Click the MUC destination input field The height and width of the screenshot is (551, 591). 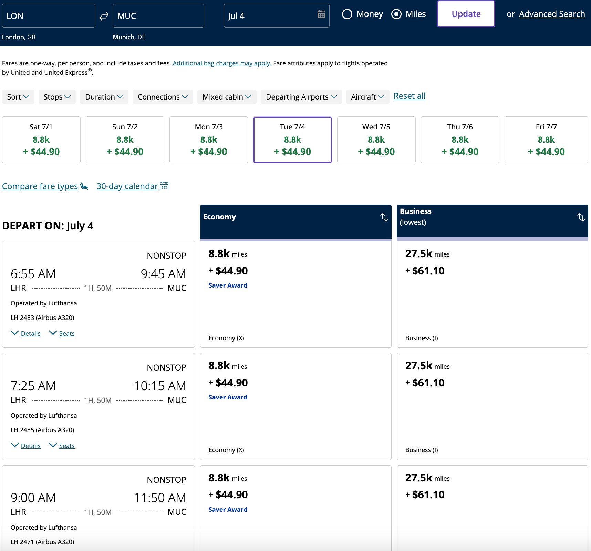pos(158,15)
